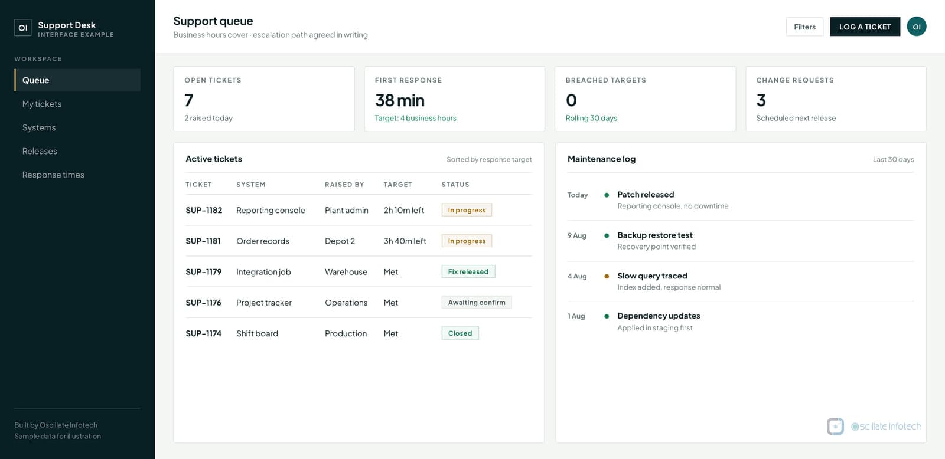Open the Change Requests card
This screenshot has height=459, width=945.
(x=836, y=99)
